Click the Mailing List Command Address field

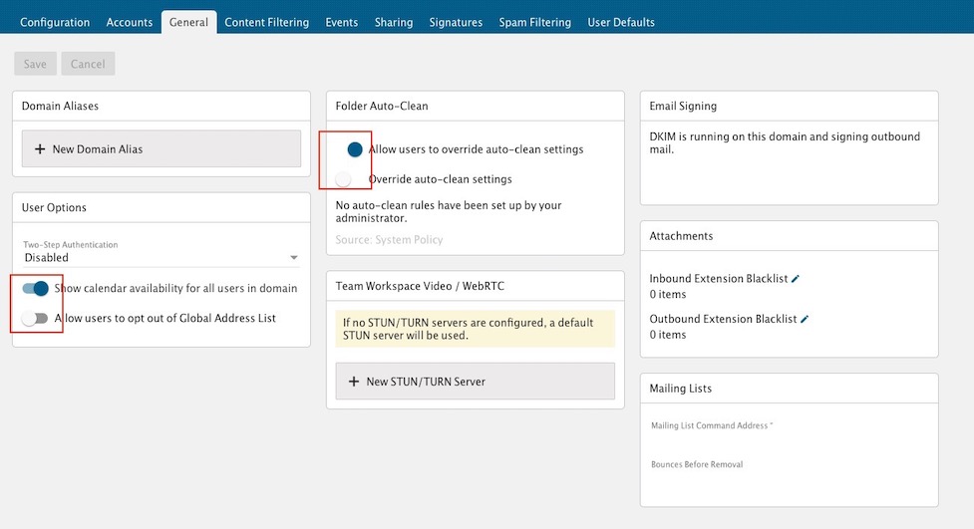pos(788,439)
